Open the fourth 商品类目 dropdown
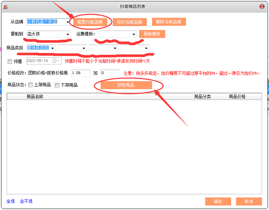Screen dimensions: 269x210 [146, 48]
